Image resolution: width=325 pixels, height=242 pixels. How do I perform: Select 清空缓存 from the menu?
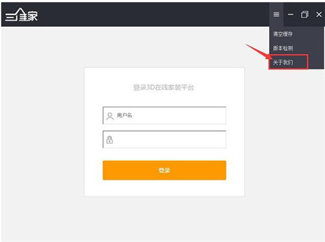(x=283, y=34)
